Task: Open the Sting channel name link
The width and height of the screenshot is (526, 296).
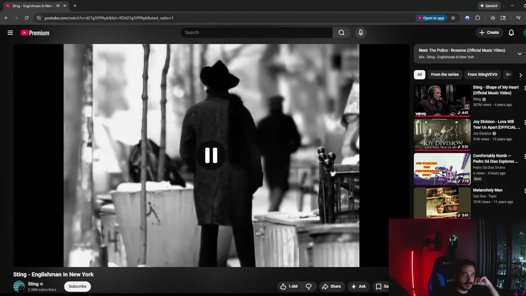Action: pos(33,284)
